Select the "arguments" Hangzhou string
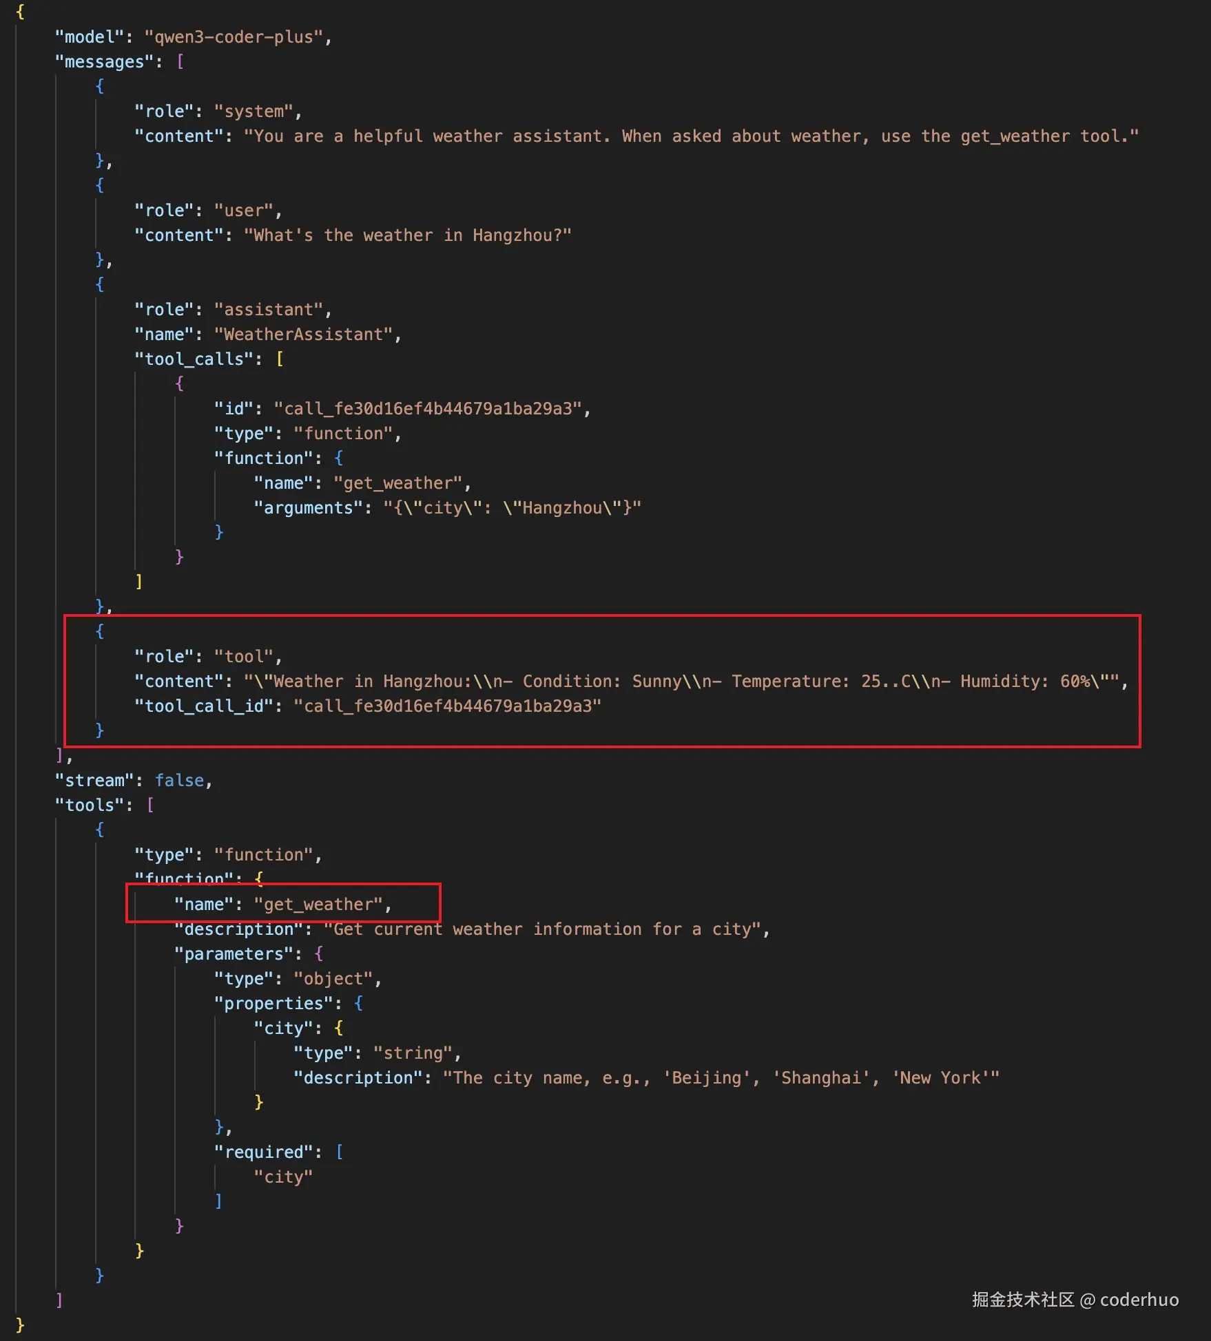 tap(513, 508)
